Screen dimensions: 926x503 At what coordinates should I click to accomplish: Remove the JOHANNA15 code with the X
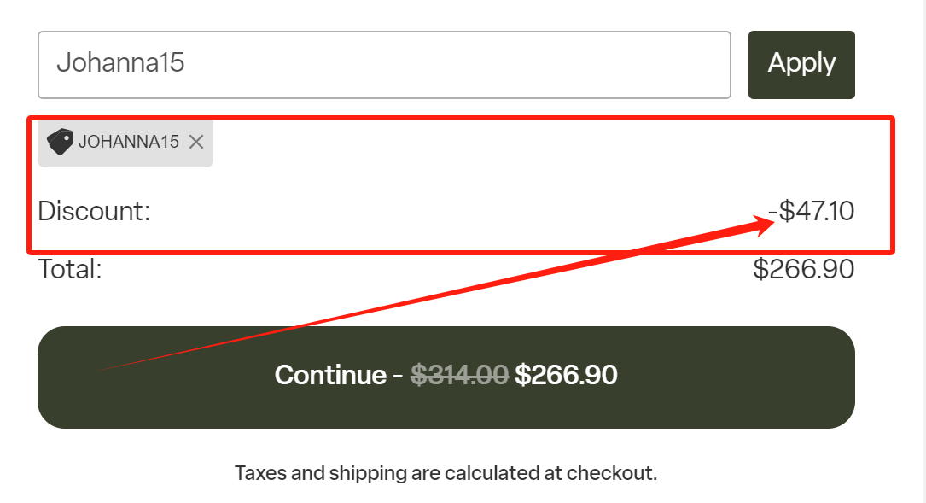pyautogui.click(x=196, y=142)
